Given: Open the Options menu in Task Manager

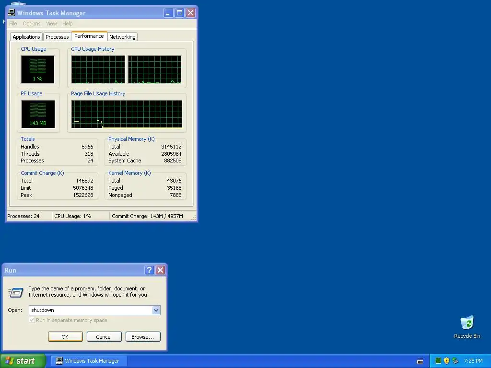Looking at the screenshot, I should click(31, 23).
